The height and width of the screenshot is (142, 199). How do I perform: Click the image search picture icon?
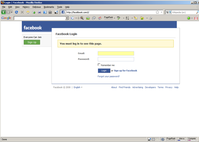point(88,18)
